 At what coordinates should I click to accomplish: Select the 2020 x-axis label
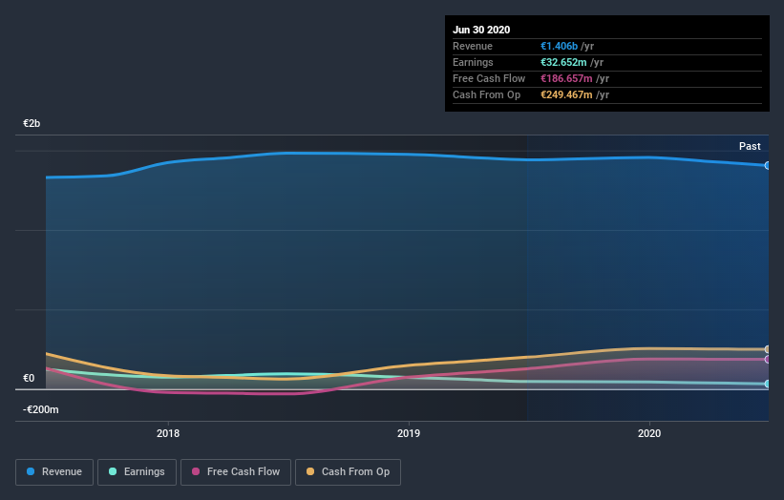649,433
